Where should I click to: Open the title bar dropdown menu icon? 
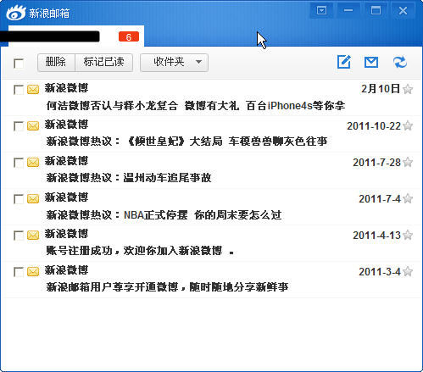321,11
